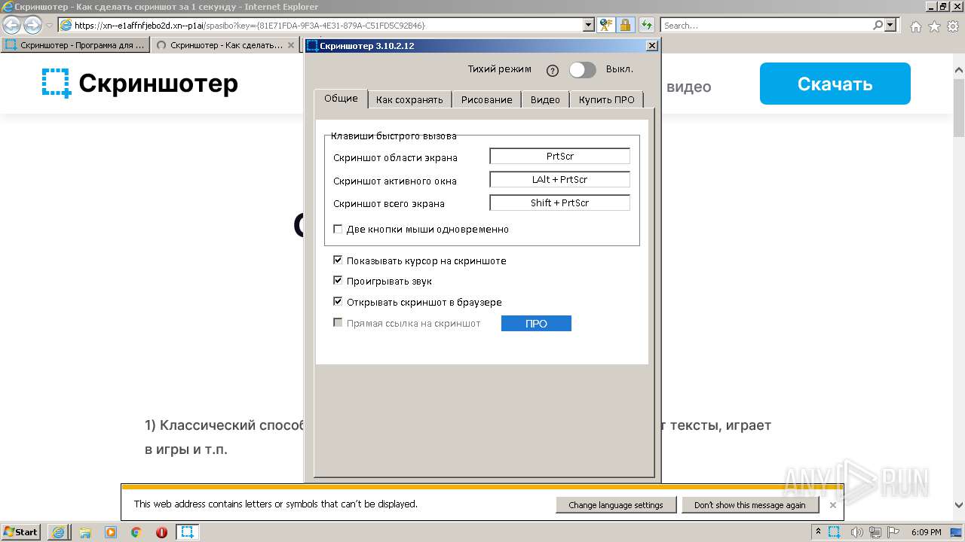
Task: Open the Купить ПРО tab
Action: click(607, 99)
